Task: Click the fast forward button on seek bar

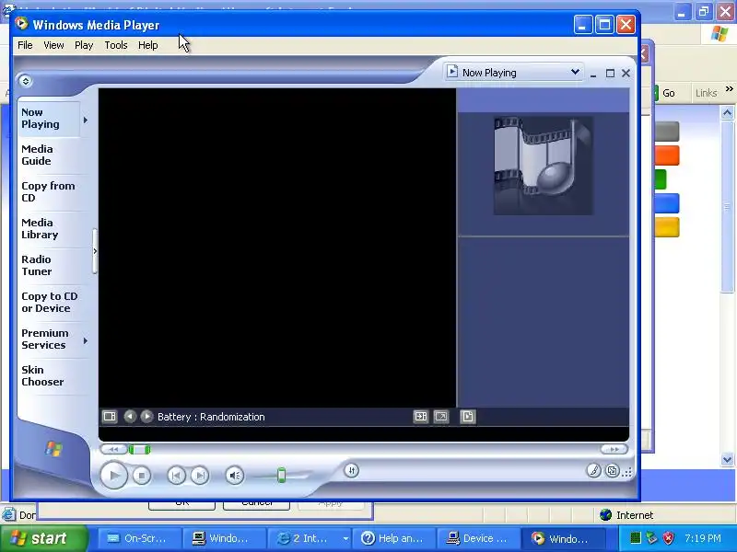Action: point(614,450)
